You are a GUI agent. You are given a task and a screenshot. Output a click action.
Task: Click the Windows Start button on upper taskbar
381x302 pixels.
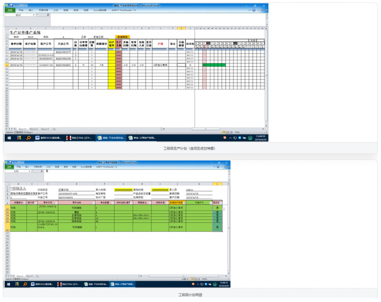click(9, 138)
